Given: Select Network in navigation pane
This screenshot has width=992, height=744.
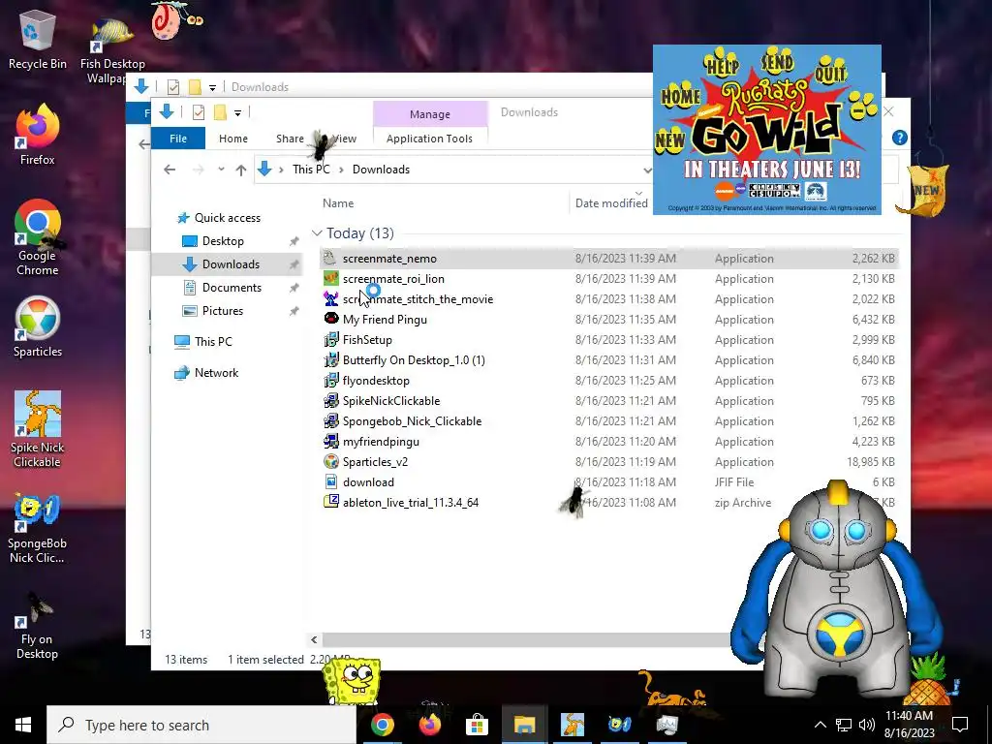Looking at the screenshot, I should pyautogui.click(x=216, y=373).
